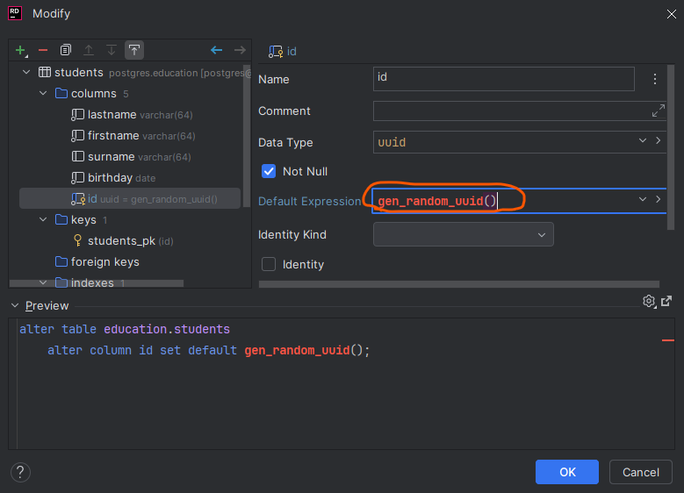This screenshot has width=684, height=493.
Task: Uncheck the Not Null checkbox
Action: pyautogui.click(x=269, y=171)
